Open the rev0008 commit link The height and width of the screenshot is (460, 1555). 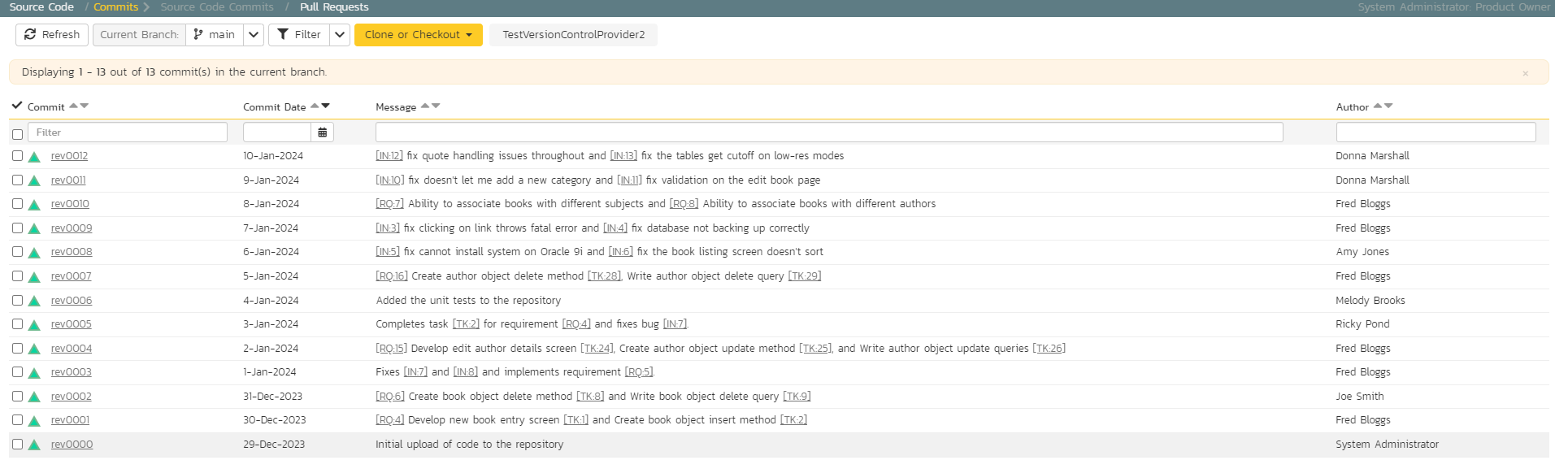tap(72, 252)
